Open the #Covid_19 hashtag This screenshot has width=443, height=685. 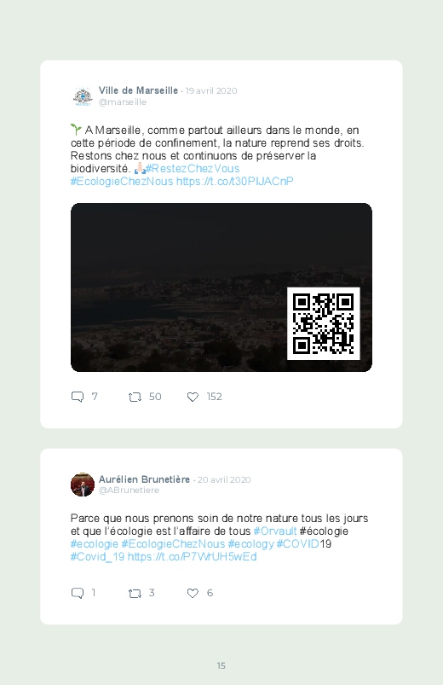(x=97, y=556)
